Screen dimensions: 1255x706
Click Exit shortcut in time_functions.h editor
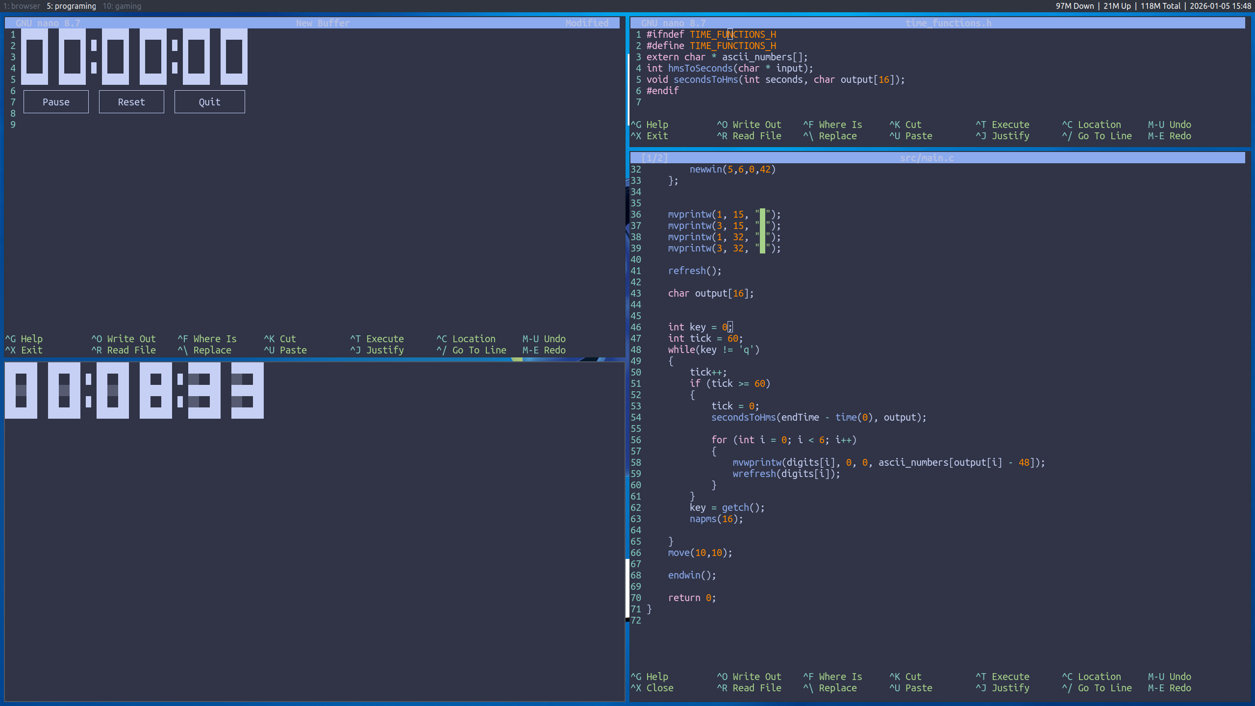(650, 136)
